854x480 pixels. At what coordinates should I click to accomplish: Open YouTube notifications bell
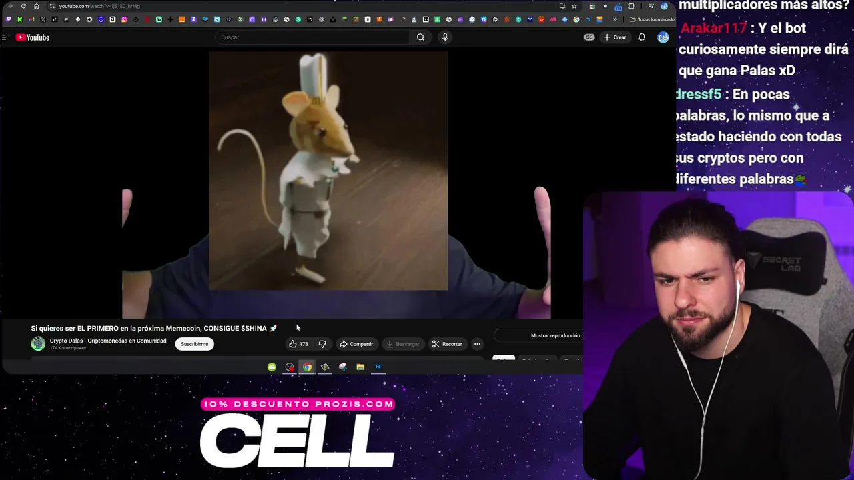click(x=642, y=37)
